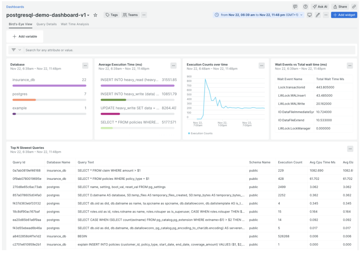Image resolution: width=363 pixels, height=274 pixels.
Task: Open the time range picker dropdown
Action: [258, 15]
